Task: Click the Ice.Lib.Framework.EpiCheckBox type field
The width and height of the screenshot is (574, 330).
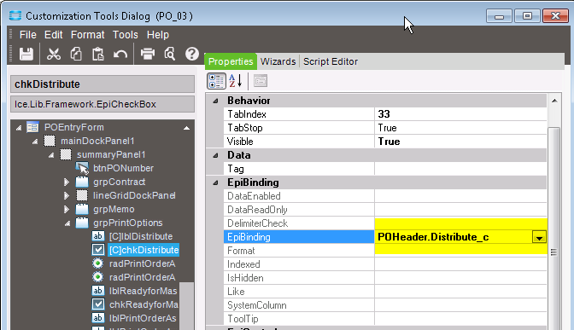Action: click(102, 104)
